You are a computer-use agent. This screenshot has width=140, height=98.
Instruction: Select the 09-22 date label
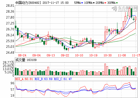[x=65, y=55]
